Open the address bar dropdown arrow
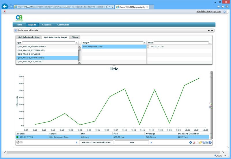Image resolution: width=231 pixels, height=159 pixels. coord(110,7)
